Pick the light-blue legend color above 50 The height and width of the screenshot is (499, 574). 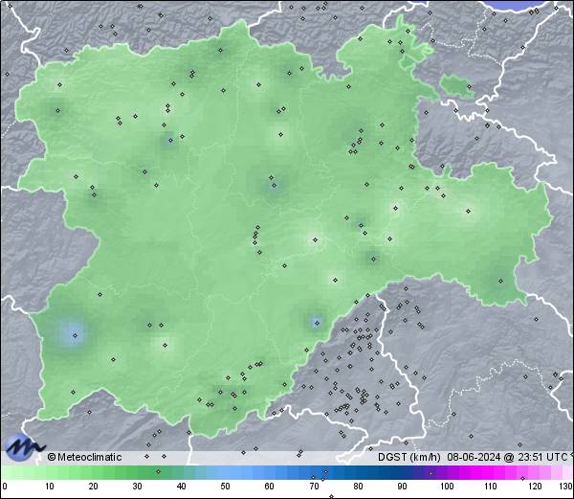[225, 472]
